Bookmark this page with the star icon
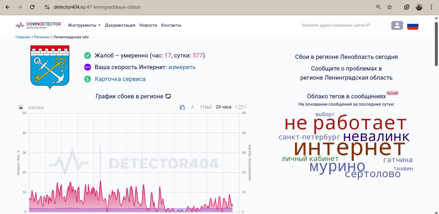This screenshot has width=439, height=214. [390, 7]
